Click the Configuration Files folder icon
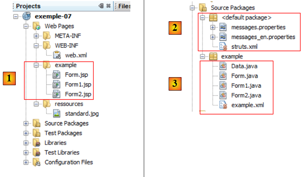Image resolution: width=308 pixels, height=177 pixels. tap(37, 162)
